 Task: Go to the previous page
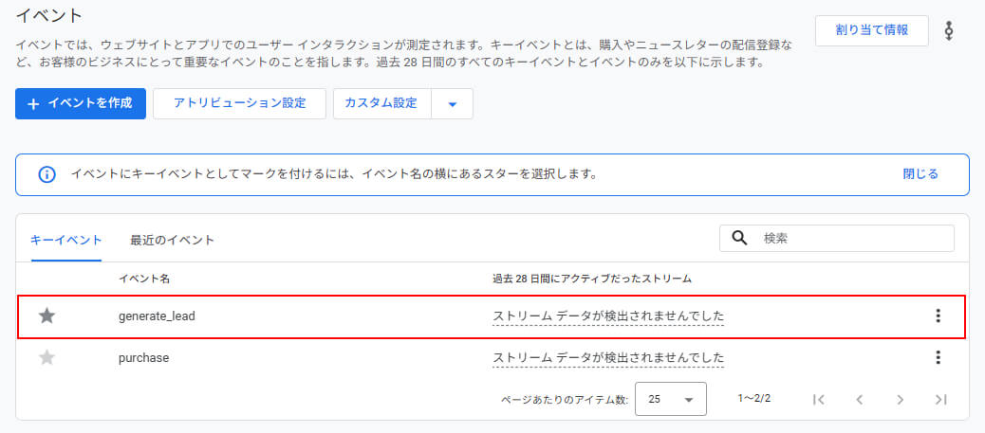(x=859, y=399)
